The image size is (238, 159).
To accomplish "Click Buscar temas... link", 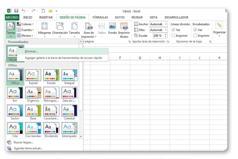I will click(x=23, y=142).
